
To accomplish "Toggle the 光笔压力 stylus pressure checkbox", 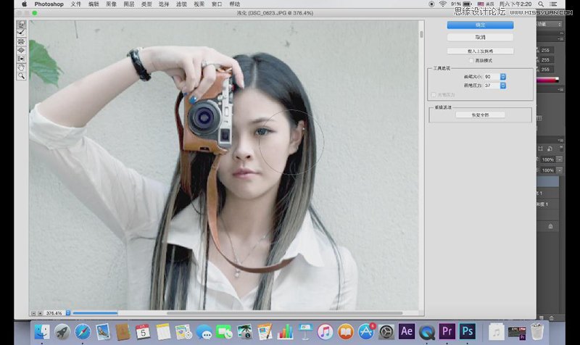I will click(434, 95).
